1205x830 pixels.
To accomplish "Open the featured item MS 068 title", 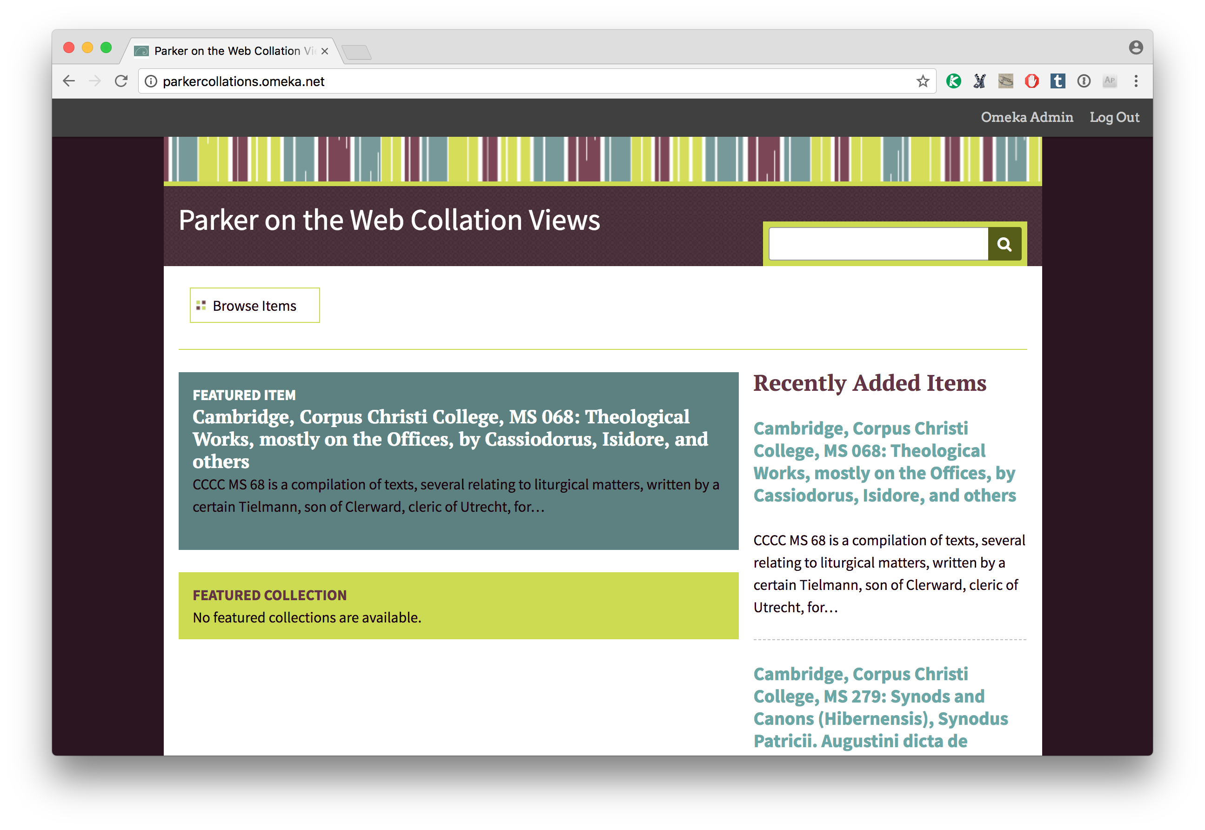I will (450, 439).
